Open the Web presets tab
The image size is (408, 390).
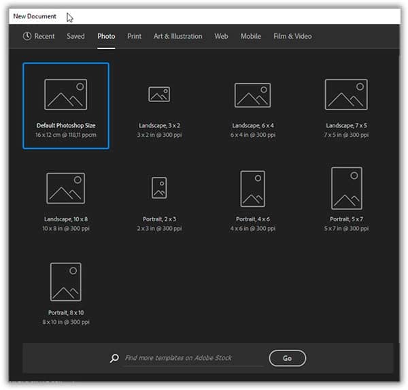(221, 36)
